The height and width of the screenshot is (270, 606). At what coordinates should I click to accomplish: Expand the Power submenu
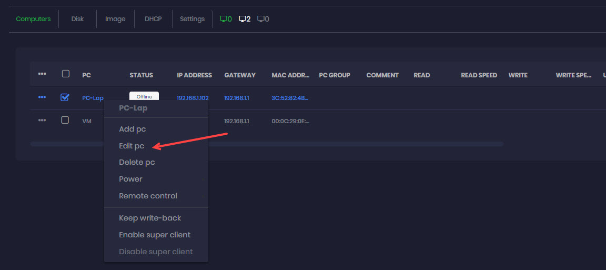click(x=131, y=179)
